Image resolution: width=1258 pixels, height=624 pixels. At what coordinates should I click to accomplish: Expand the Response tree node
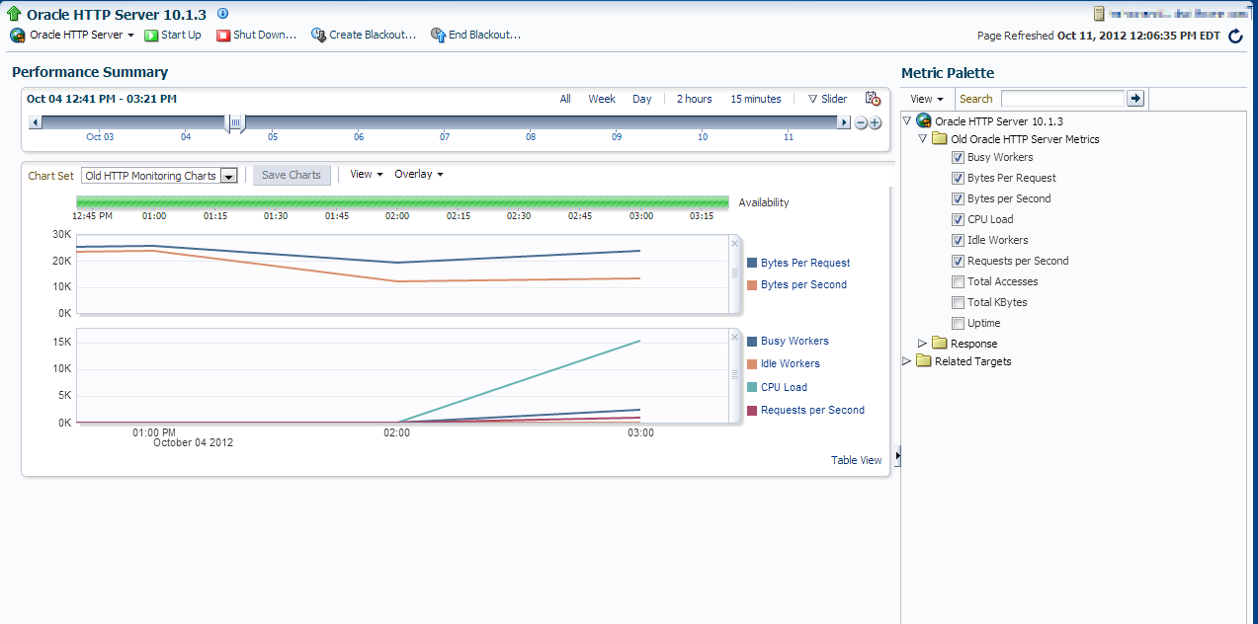(x=923, y=344)
